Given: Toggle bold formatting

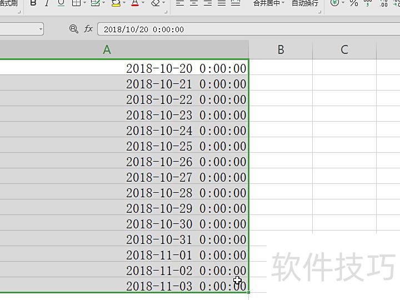Looking at the screenshot, I should tap(33, 3).
